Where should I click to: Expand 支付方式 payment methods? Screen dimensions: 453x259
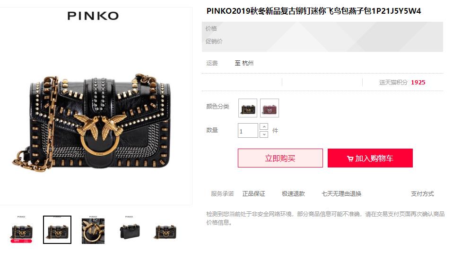[x=422, y=193]
